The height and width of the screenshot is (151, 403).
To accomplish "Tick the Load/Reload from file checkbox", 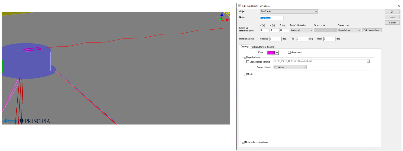I will tap(247, 62).
